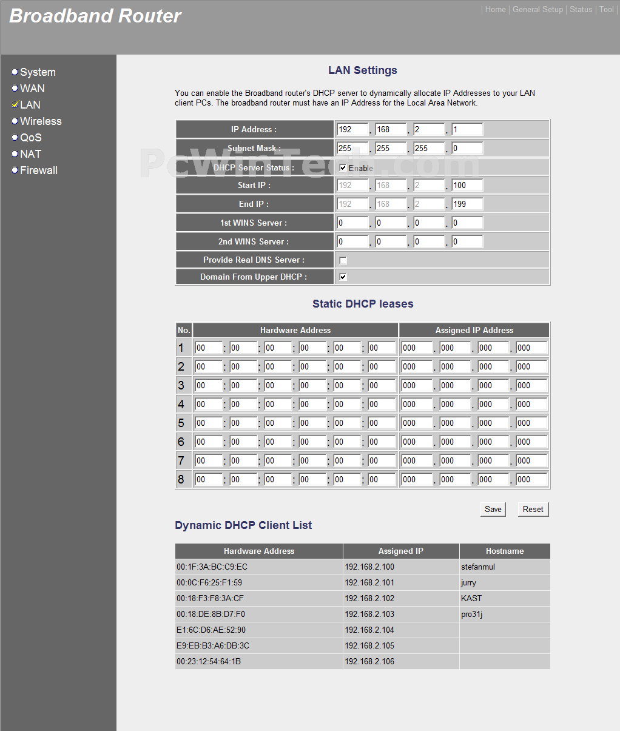Click last assigned IP field in row 3
The image size is (620, 731).
531,385
